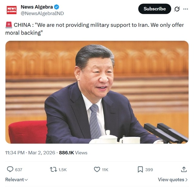Click the share upload icon

184,169
